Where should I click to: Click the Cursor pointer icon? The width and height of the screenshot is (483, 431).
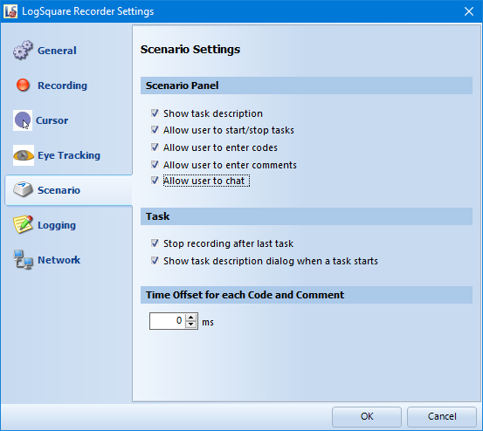23,120
